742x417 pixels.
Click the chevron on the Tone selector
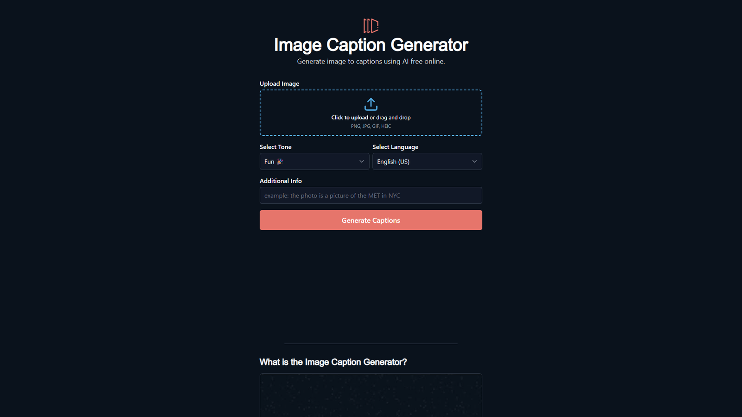pyautogui.click(x=362, y=161)
